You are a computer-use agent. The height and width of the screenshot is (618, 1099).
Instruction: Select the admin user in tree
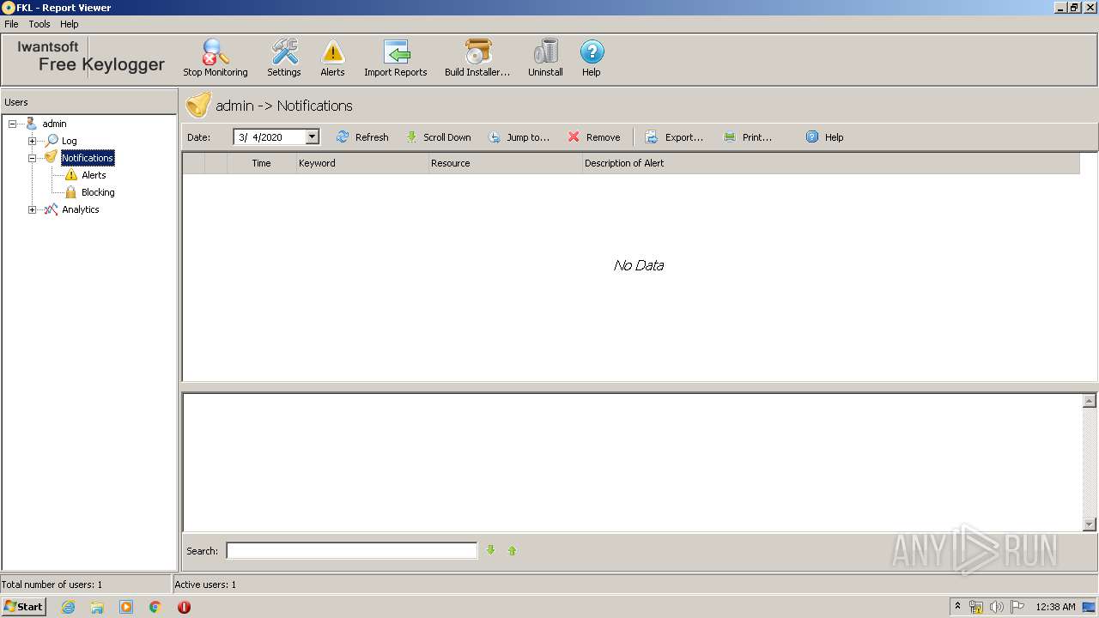(54, 124)
